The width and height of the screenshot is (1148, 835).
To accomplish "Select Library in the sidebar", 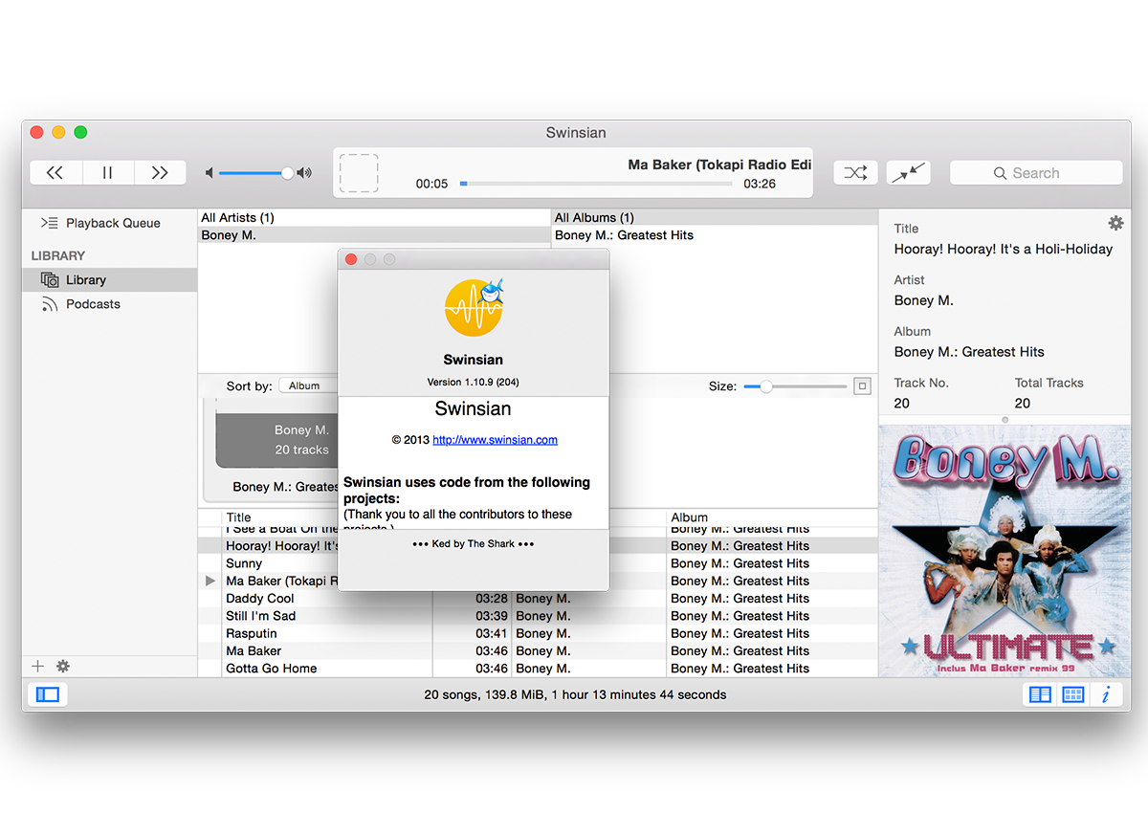I will point(110,280).
